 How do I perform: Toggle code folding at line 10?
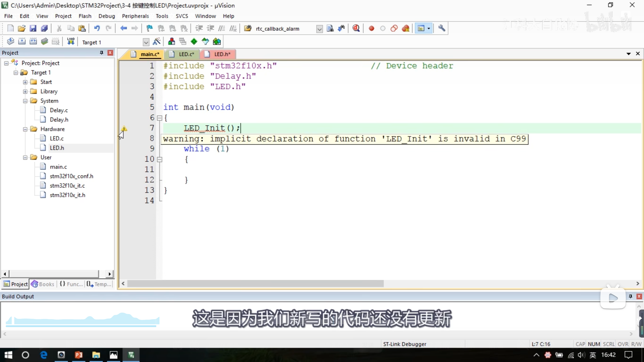click(x=159, y=159)
